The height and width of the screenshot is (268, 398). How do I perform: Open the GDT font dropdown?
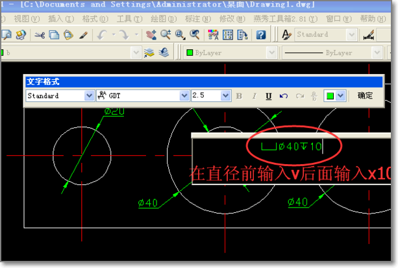tap(184, 96)
